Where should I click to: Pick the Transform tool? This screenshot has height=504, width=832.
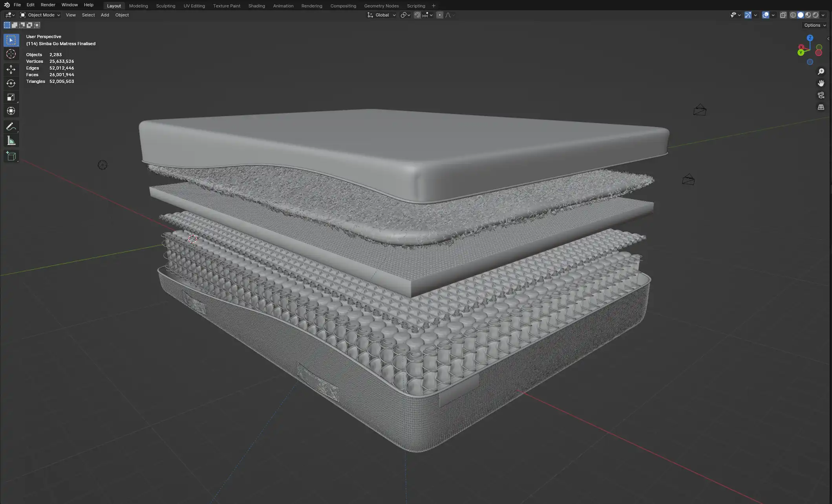point(11,111)
